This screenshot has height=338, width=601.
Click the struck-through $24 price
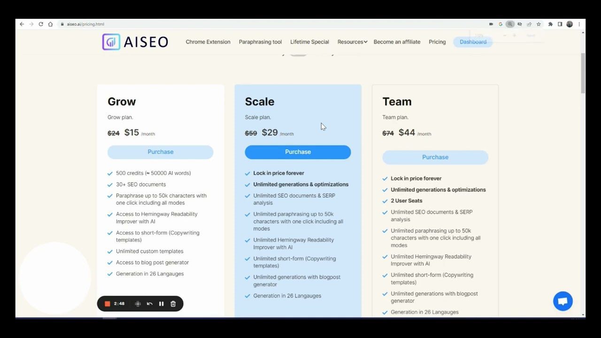coord(114,133)
